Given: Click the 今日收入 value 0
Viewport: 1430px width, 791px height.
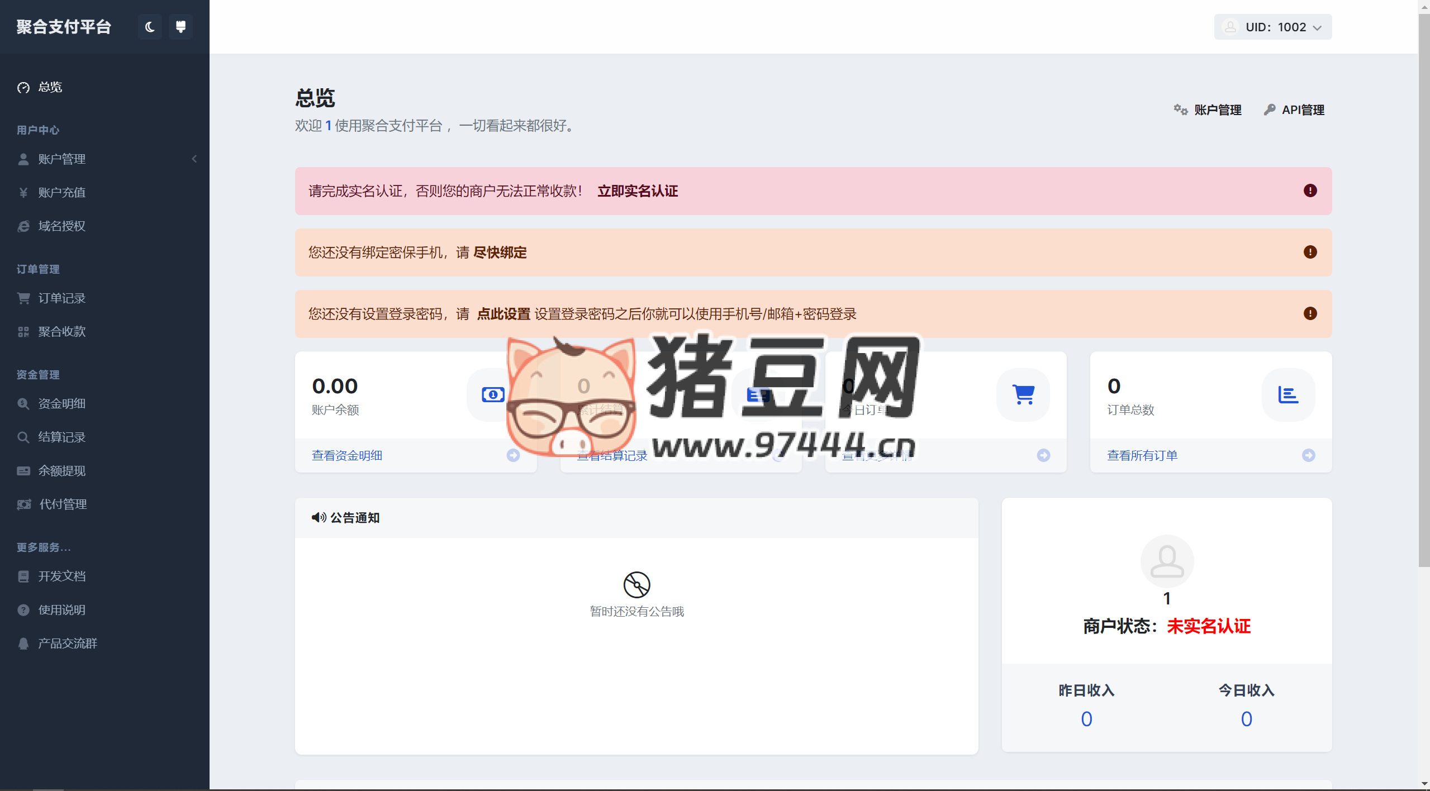Looking at the screenshot, I should 1246,719.
